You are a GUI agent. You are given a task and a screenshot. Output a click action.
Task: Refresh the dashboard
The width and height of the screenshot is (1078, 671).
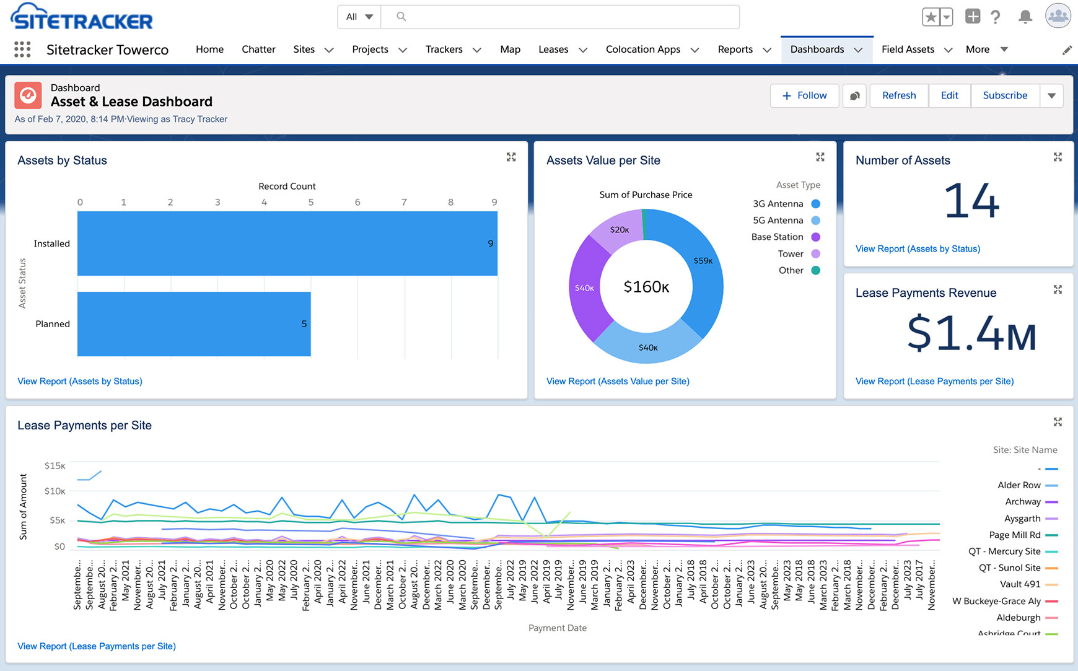[x=899, y=96]
